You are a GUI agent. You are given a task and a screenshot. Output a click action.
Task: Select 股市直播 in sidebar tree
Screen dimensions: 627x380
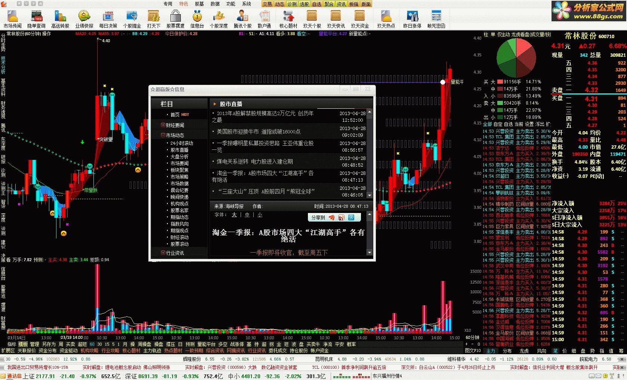pyautogui.click(x=179, y=150)
